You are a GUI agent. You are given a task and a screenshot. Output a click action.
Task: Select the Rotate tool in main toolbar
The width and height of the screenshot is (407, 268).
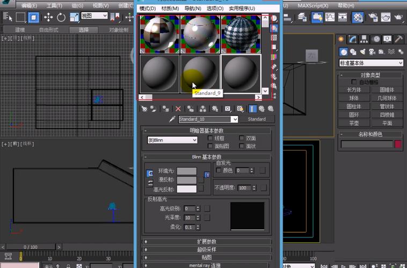coord(61,17)
